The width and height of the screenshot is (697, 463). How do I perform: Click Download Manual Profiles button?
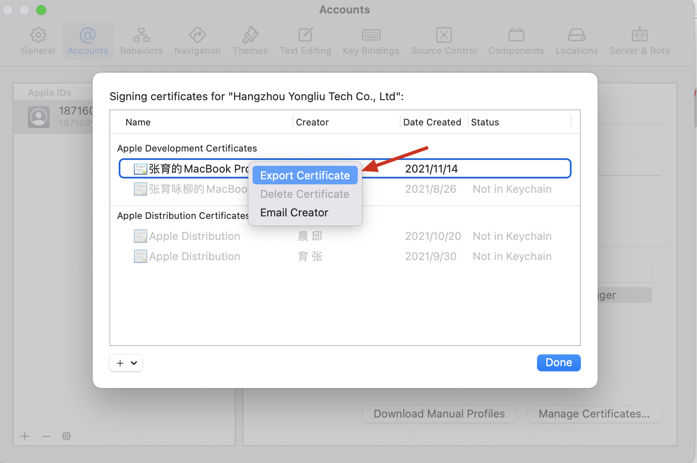tap(439, 414)
